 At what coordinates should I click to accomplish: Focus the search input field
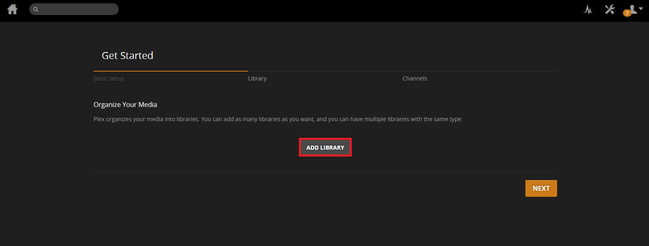pyautogui.click(x=77, y=9)
